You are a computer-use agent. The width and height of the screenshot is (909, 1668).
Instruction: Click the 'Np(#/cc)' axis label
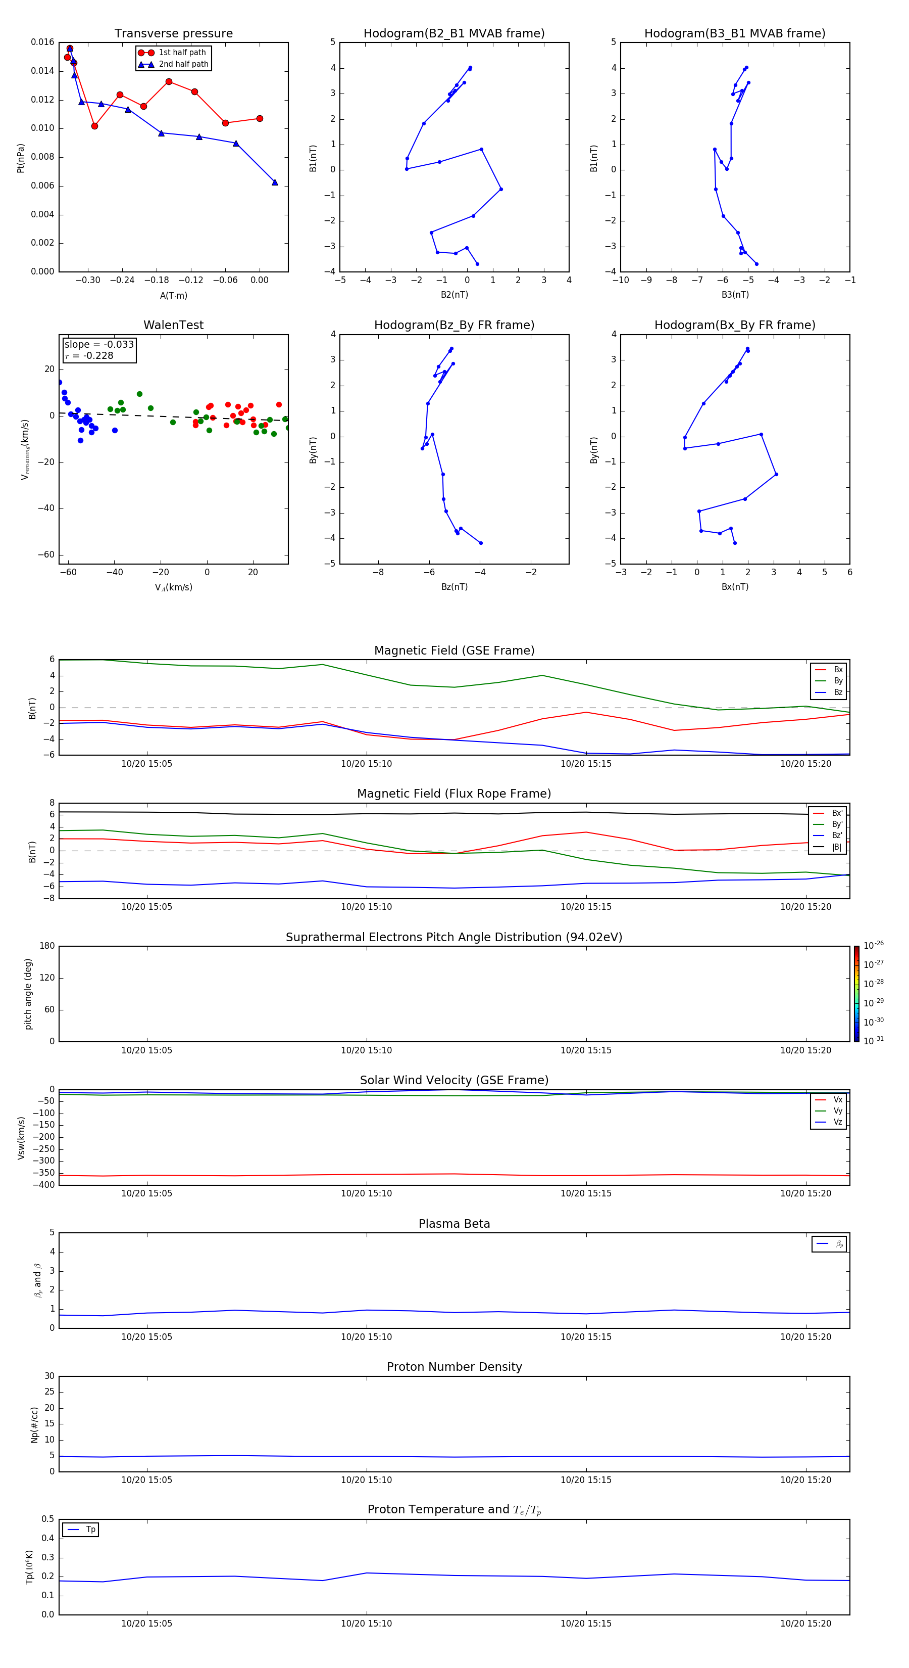[x=34, y=1424]
